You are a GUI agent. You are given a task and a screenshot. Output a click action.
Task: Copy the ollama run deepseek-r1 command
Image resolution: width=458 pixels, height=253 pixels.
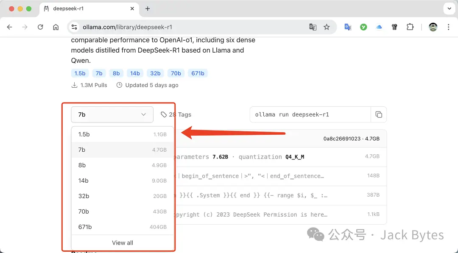click(379, 114)
